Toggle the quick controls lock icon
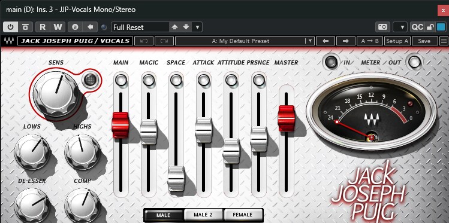 coord(430,27)
